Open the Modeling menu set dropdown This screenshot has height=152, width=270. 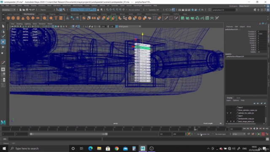pos(8,10)
